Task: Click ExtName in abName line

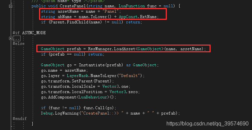Action: (148, 17)
